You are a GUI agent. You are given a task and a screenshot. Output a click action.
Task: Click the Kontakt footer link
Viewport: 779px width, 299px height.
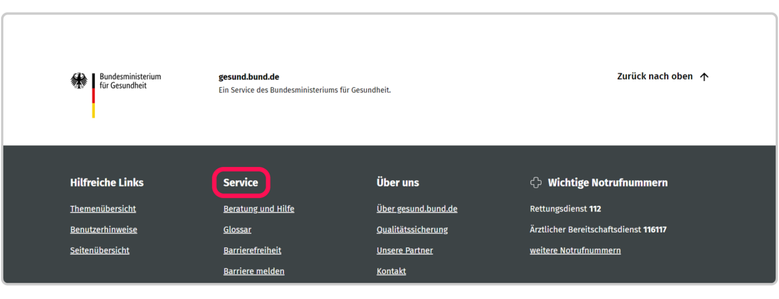coord(391,271)
